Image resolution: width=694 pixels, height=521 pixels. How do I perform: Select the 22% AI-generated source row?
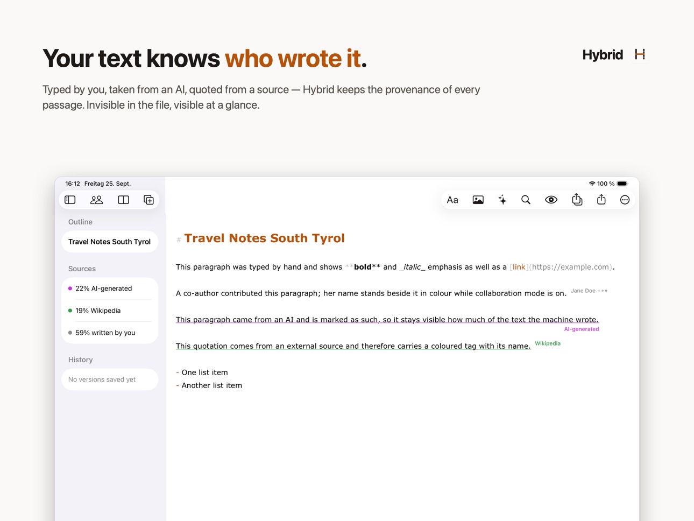[110, 288]
